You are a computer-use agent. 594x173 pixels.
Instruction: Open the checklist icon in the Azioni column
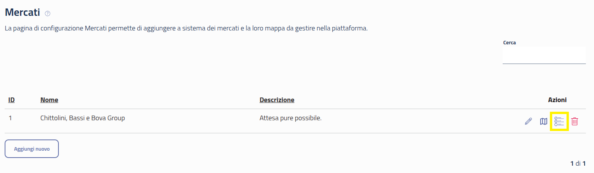point(559,121)
